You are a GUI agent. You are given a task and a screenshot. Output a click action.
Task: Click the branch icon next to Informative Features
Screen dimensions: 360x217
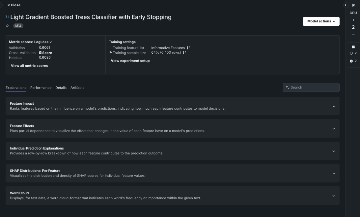[x=188, y=47]
